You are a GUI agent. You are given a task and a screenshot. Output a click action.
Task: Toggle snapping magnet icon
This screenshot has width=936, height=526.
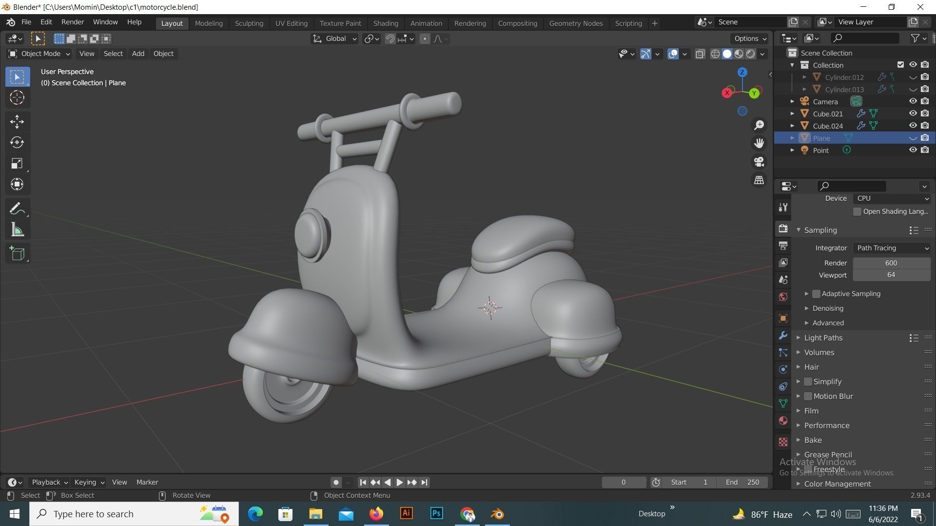click(x=390, y=39)
